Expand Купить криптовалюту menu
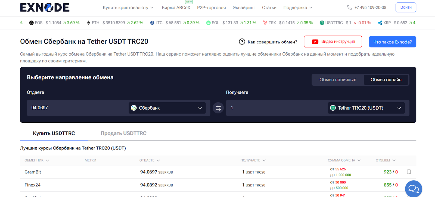This screenshot has height=197, width=435. pyautogui.click(x=128, y=8)
